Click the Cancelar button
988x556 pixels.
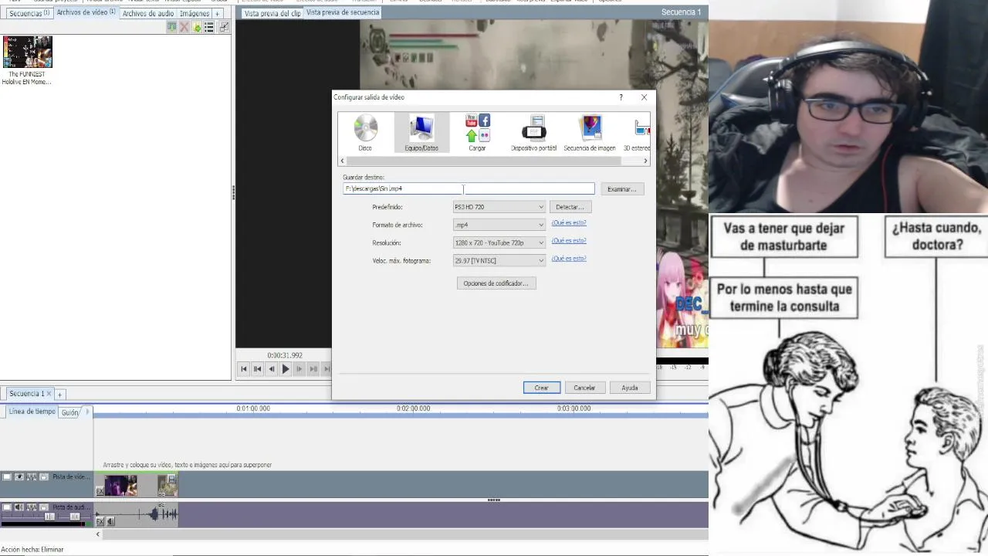point(584,388)
